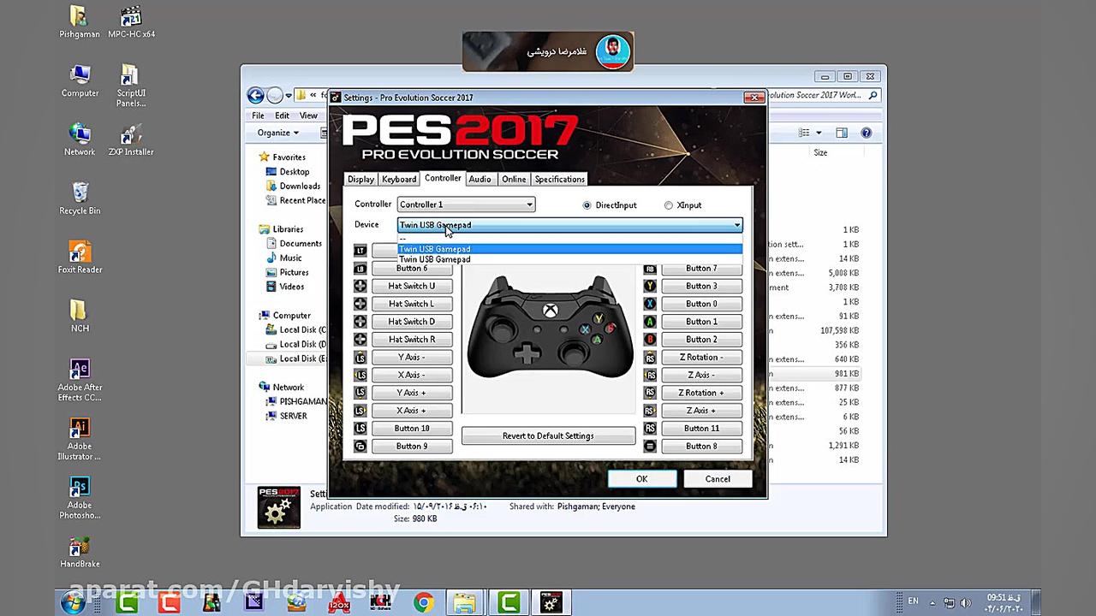
Task: Launch MPC-HC x64 desktop shortcut
Action: (x=131, y=22)
